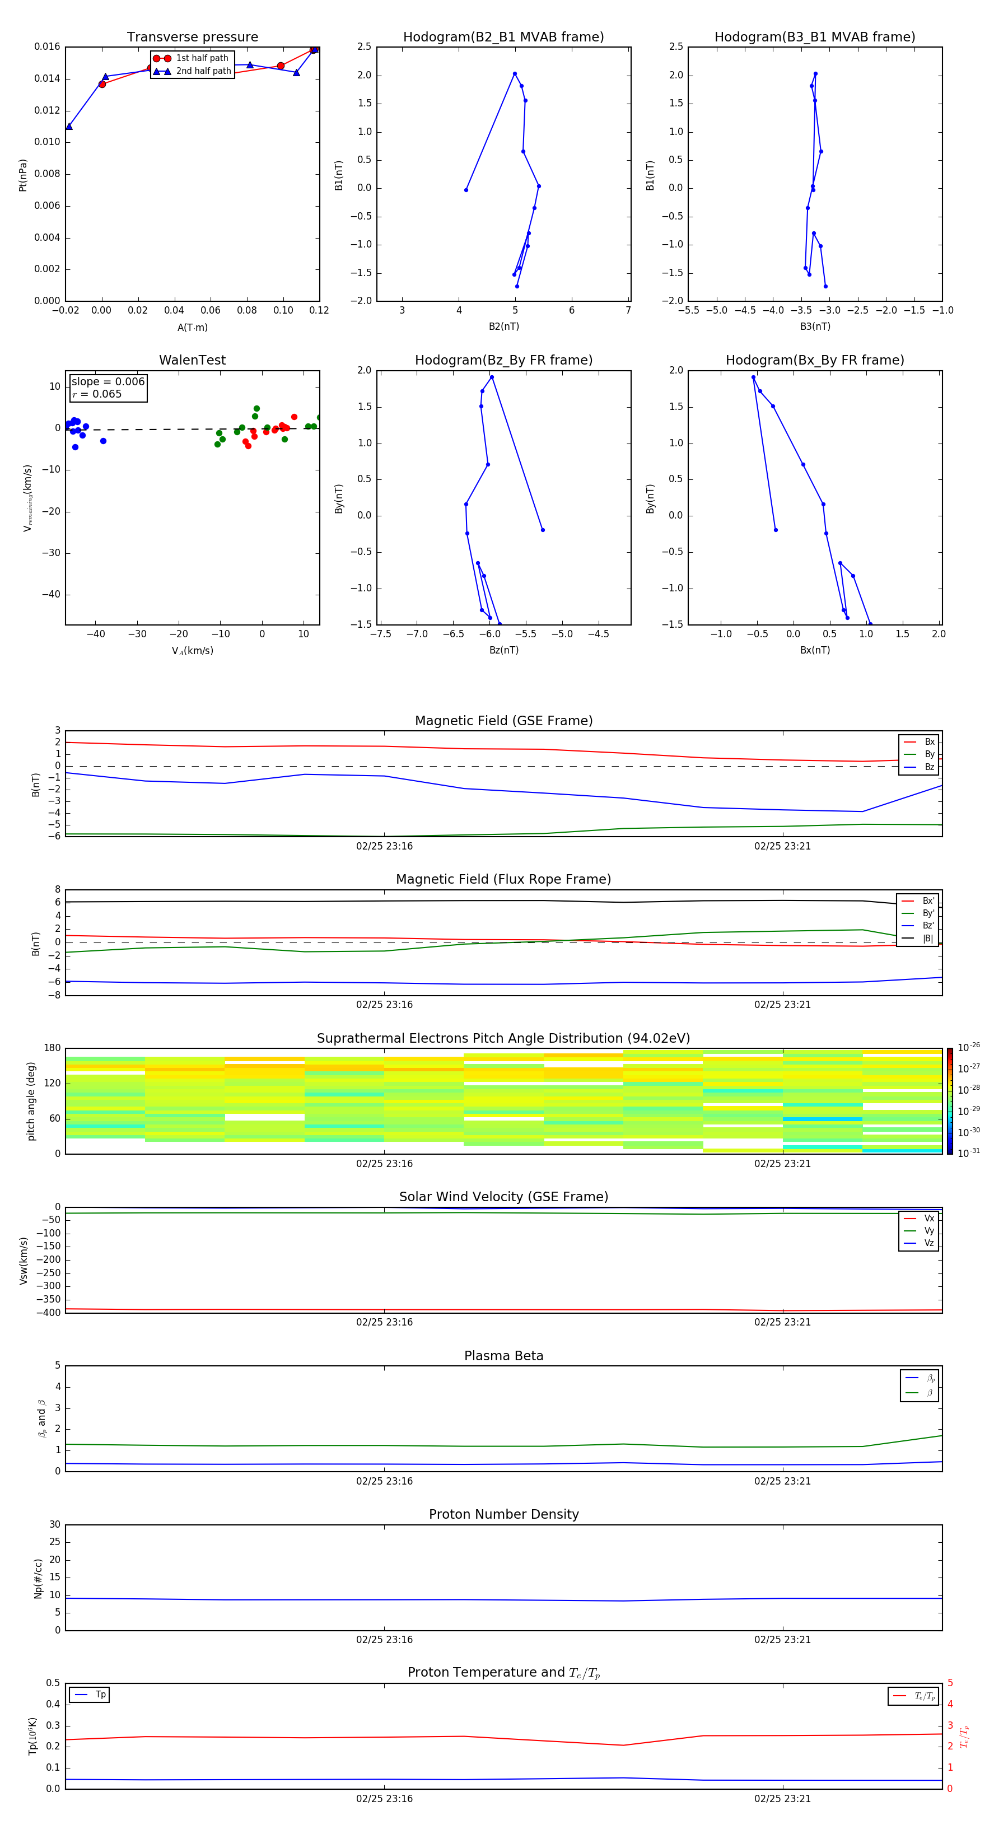Click the Vx entry in velocity legend
The image size is (1008, 1848).
pyautogui.click(x=919, y=1218)
